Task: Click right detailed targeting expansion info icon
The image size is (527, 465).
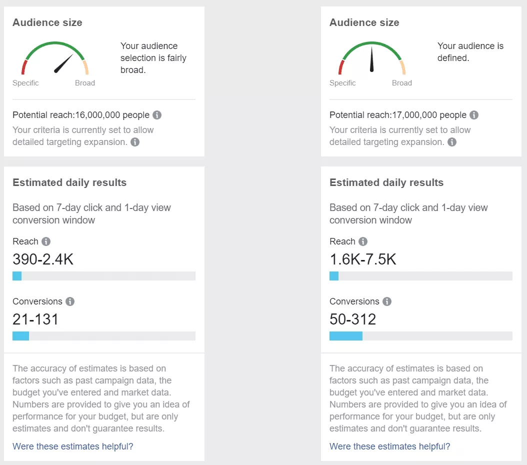Action: point(452,142)
